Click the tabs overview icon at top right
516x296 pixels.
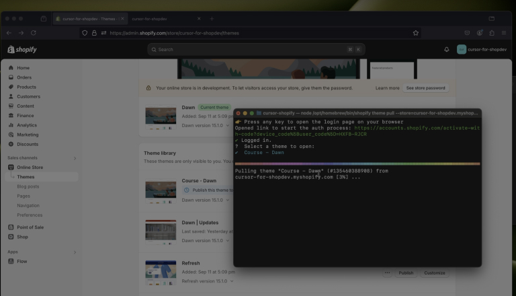(x=492, y=19)
